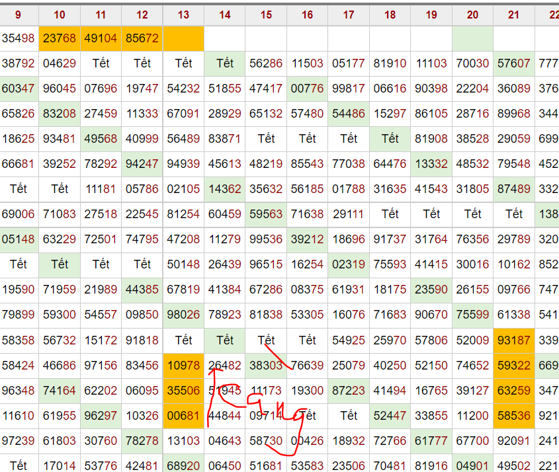The width and height of the screenshot is (559, 472).
Task: Select orange cell containing 35506
Action: 183,390
